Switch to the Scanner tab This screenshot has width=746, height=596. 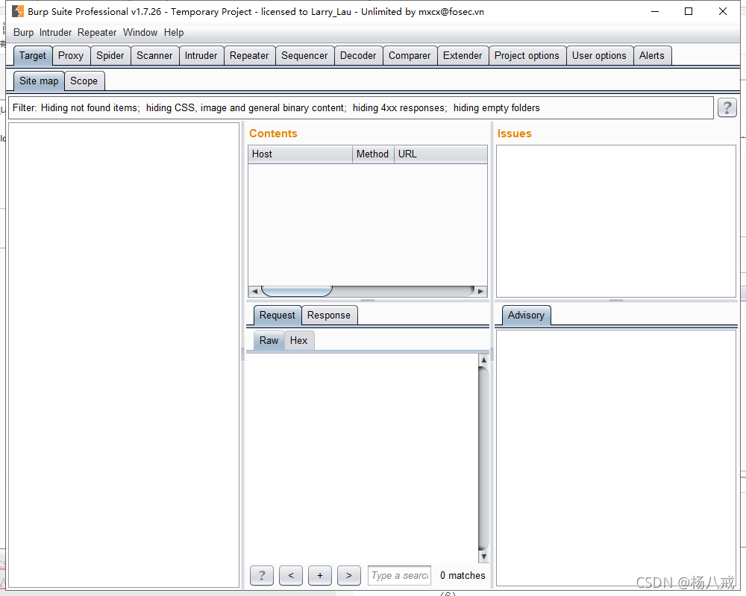pos(154,56)
